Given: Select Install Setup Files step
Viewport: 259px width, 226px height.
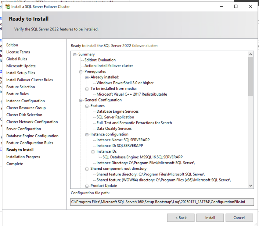Looking at the screenshot, I should point(21,73).
